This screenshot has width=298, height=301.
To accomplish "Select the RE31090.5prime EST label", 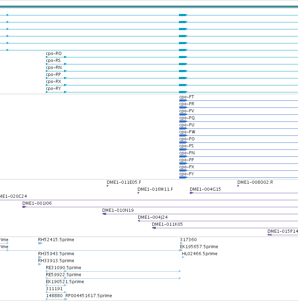I will (63, 268).
